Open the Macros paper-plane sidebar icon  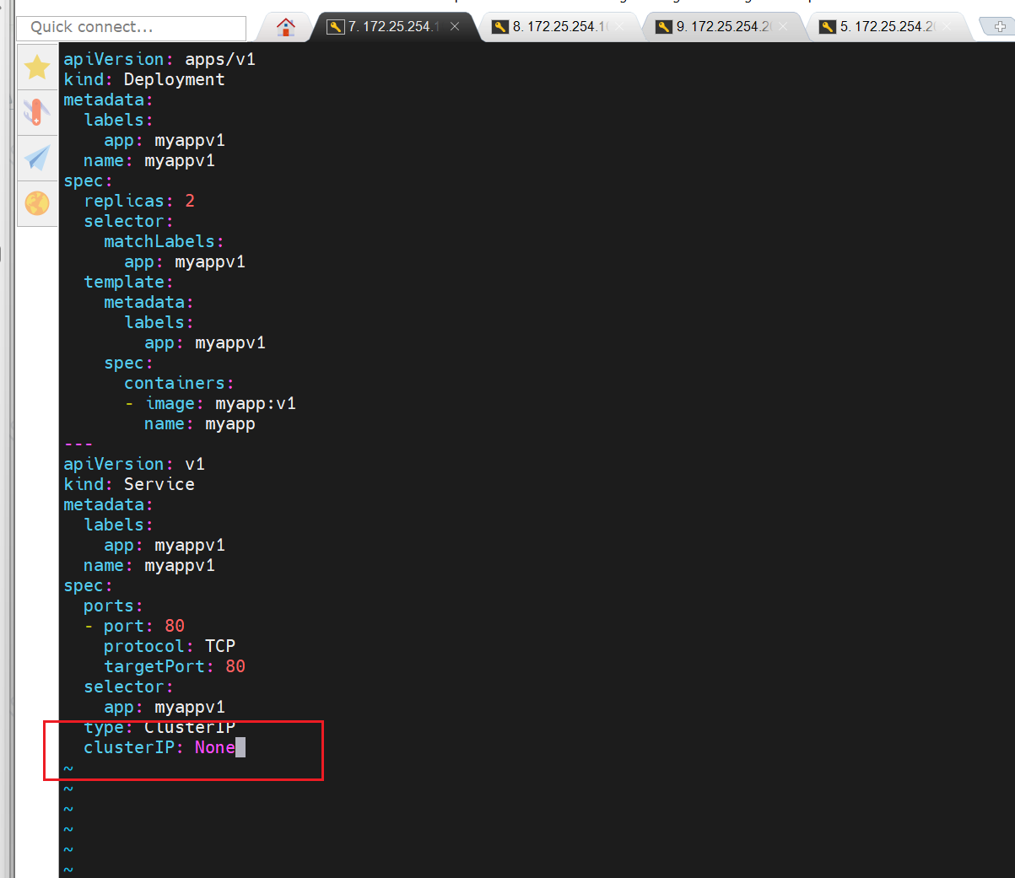37,158
